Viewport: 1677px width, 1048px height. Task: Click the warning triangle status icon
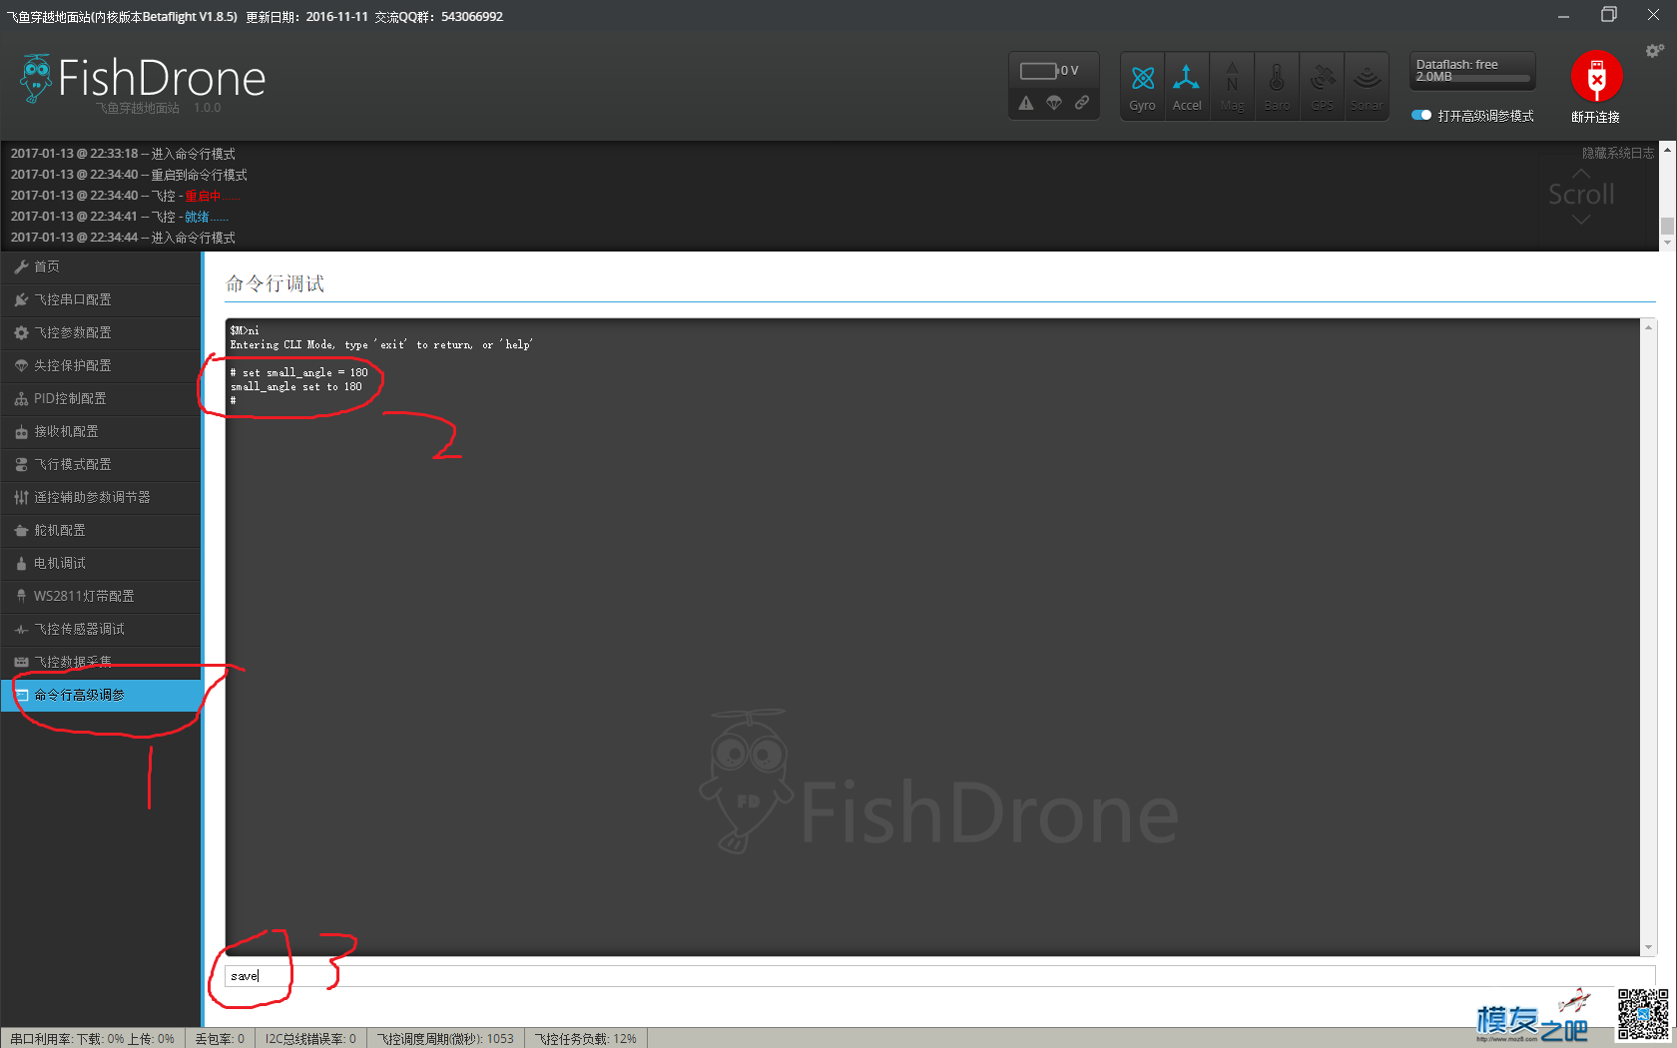(1026, 103)
